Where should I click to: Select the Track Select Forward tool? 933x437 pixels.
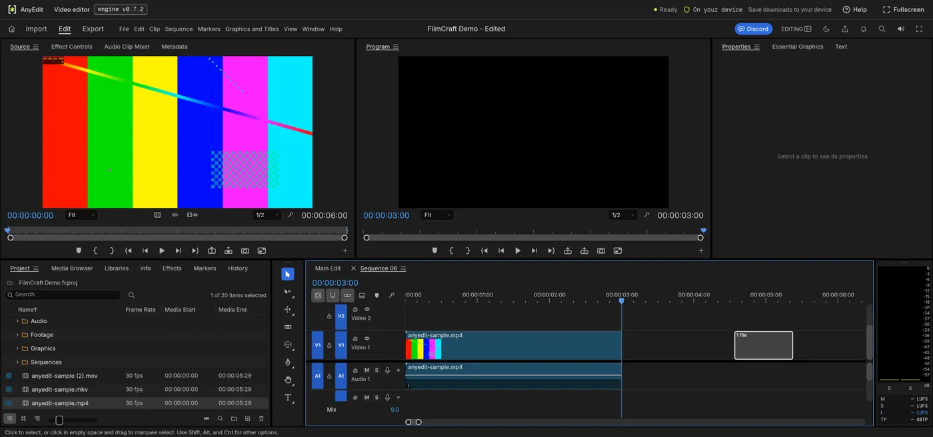pyautogui.click(x=288, y=292)
